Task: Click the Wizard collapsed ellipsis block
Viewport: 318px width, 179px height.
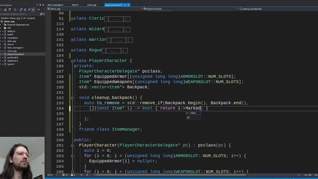Action: point(117,29)
